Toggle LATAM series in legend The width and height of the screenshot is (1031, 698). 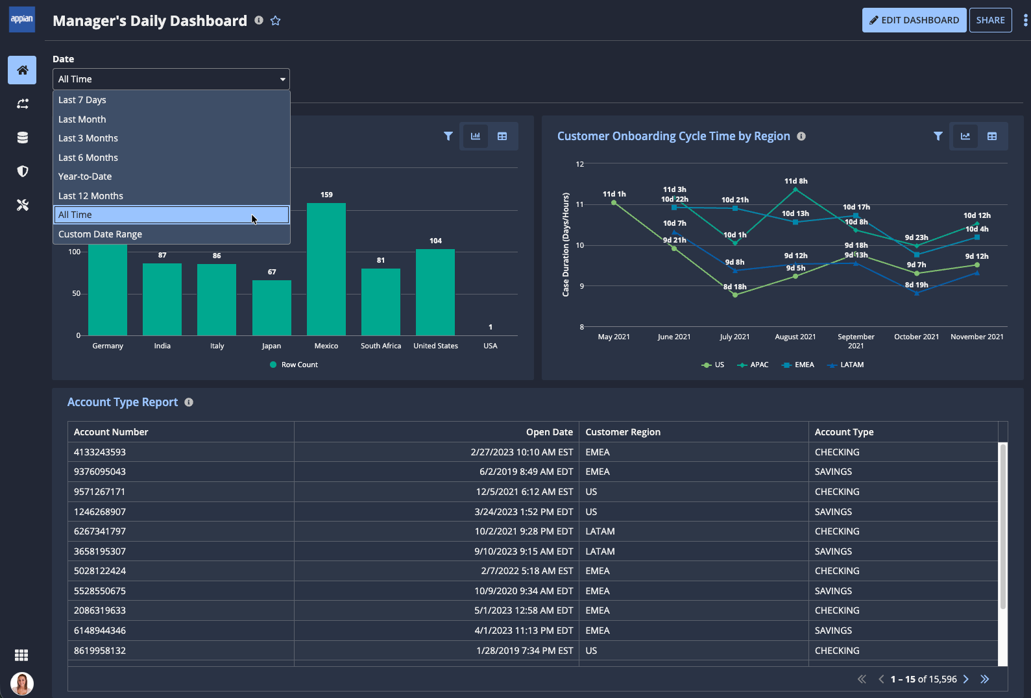pos(845,365)
